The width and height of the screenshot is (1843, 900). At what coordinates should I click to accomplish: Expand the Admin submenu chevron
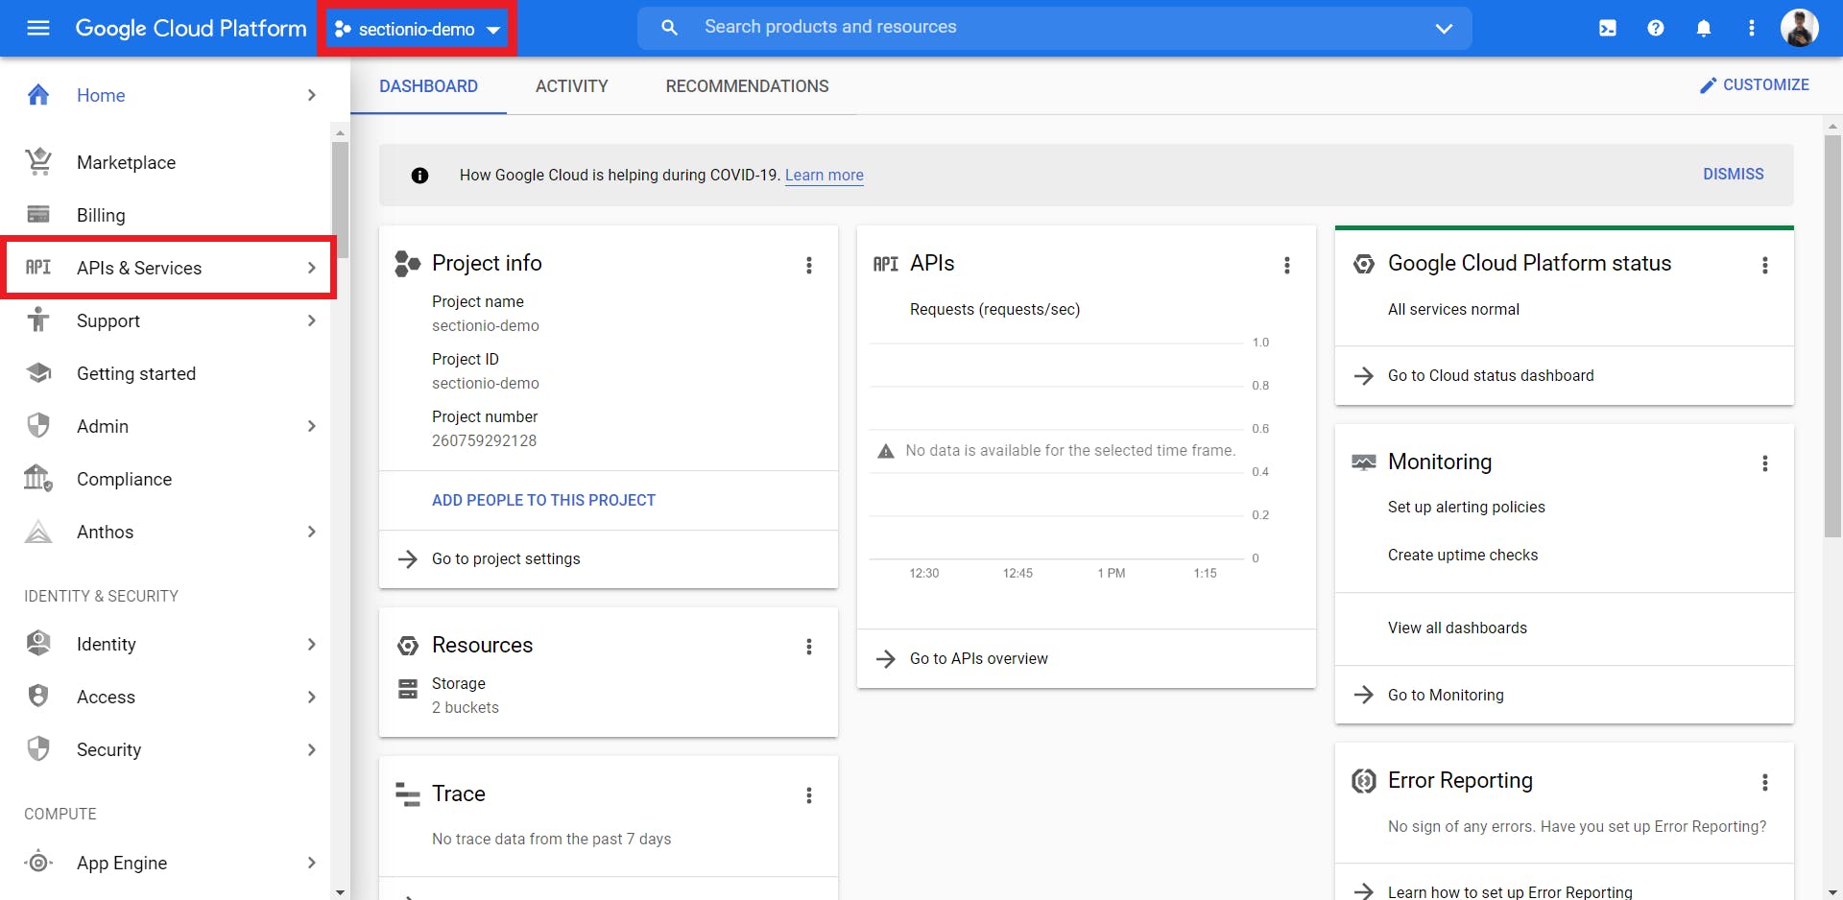(311, 426)
